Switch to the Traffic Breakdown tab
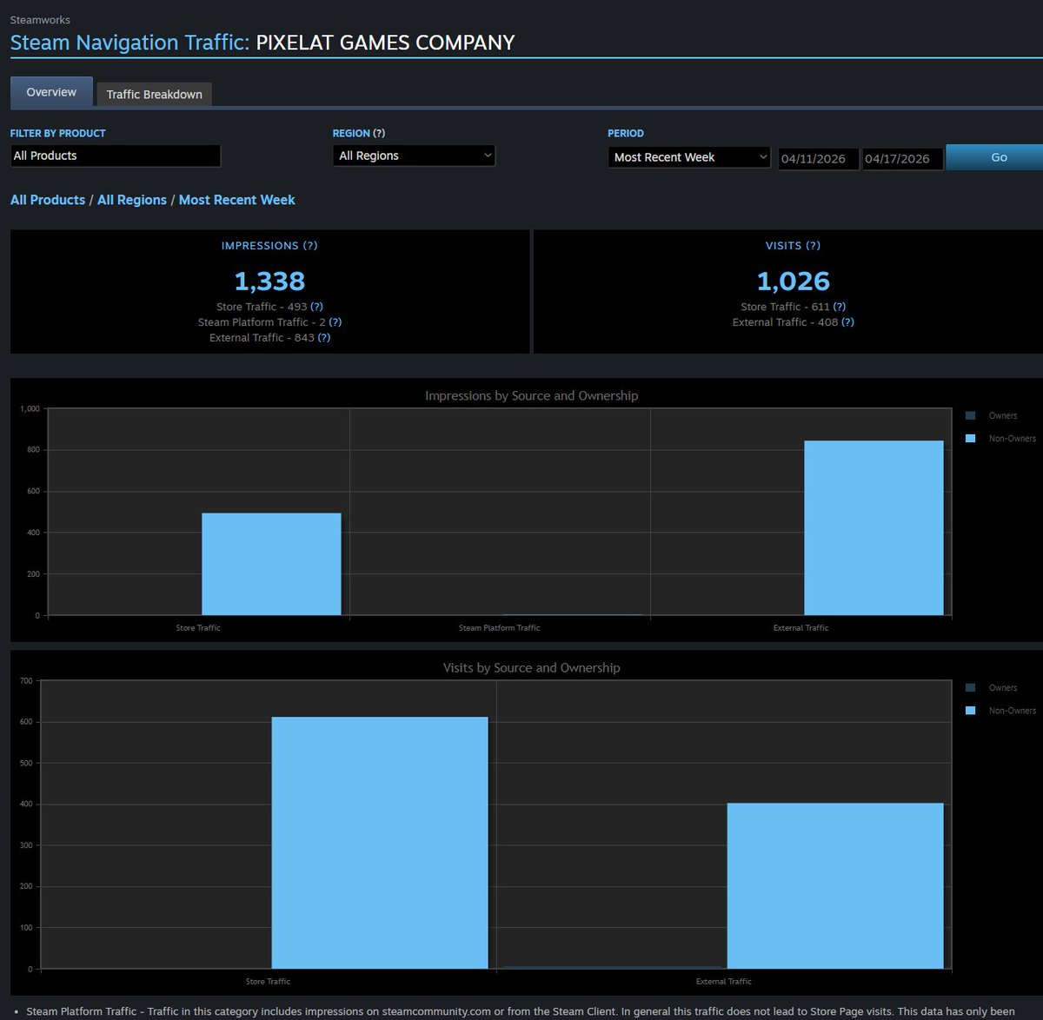 (x=154, y=94)
